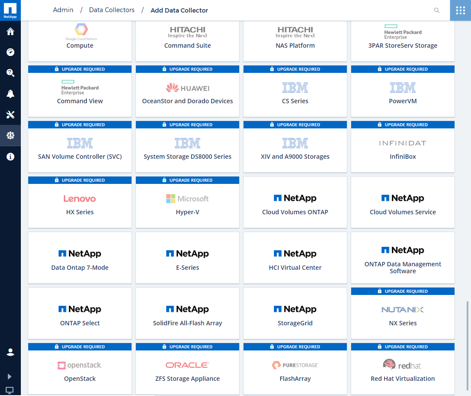Click the NetApp logo in the sidebar
This screenshot has height=396, width=471.
tap(10, 10)
